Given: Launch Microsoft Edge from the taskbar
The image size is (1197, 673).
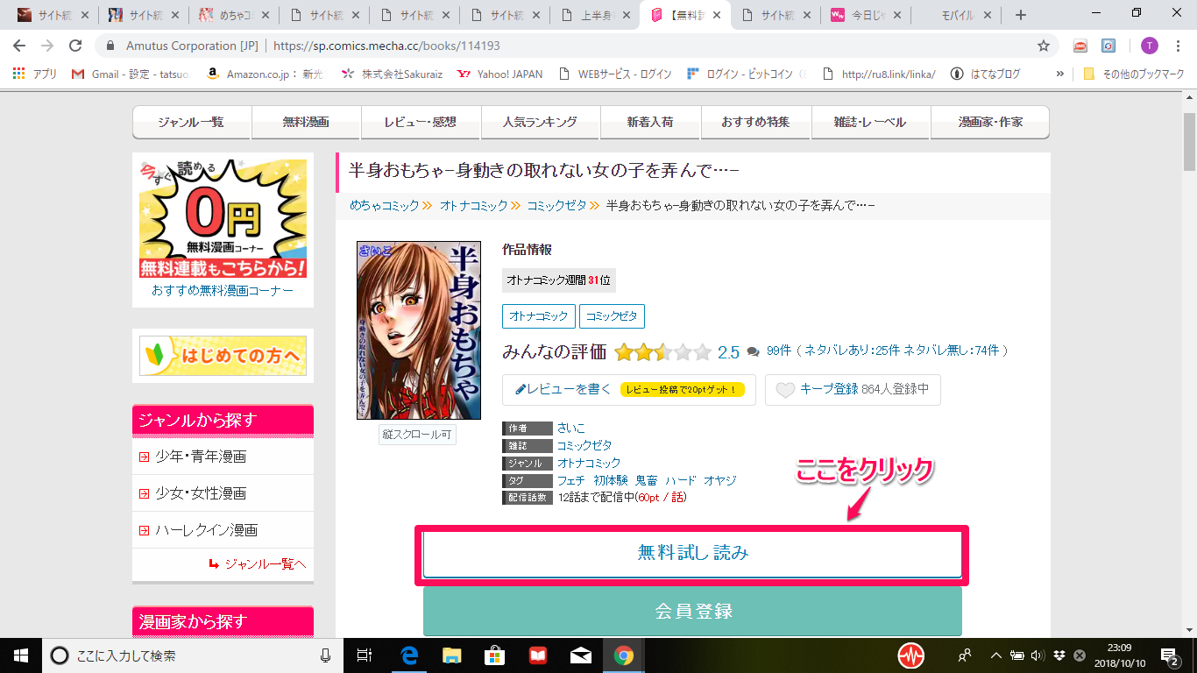Looking at the screenshot, I should (408, 655).
